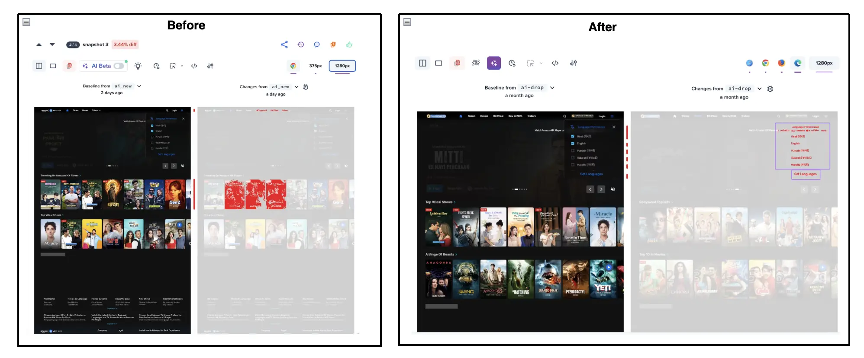Check the Gujarati checkbox in After baseline
This screenshot has width=864, height=358.
tap(573, 157)
